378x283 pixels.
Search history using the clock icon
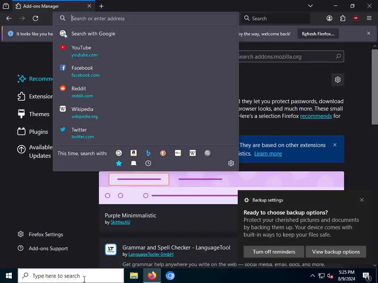148,163
